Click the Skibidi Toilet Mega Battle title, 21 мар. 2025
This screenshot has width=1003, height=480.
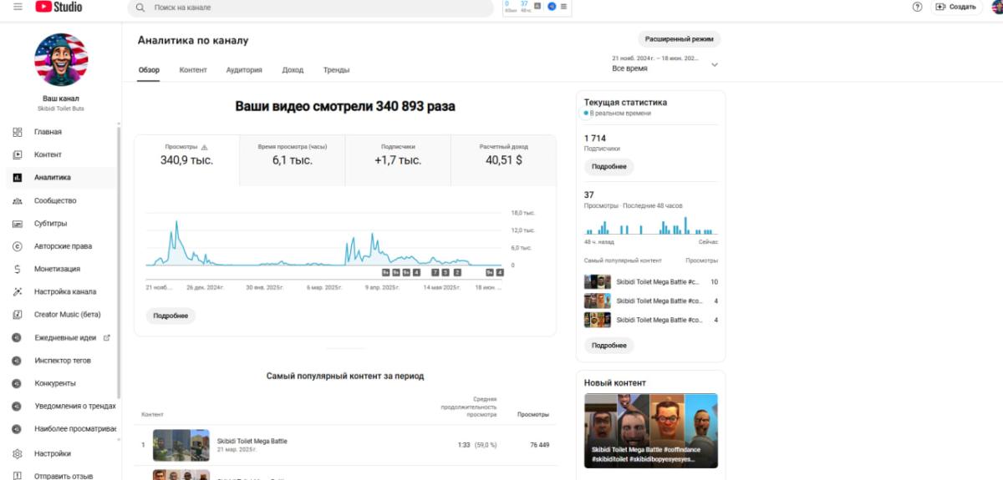click(252, 441)
